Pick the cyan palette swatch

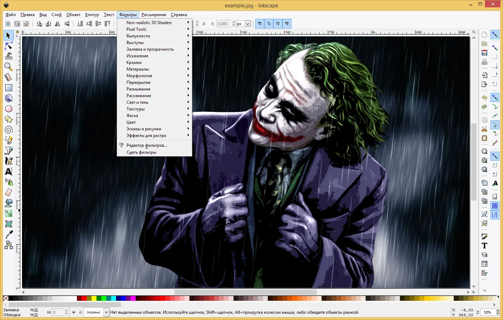point(114,298)
